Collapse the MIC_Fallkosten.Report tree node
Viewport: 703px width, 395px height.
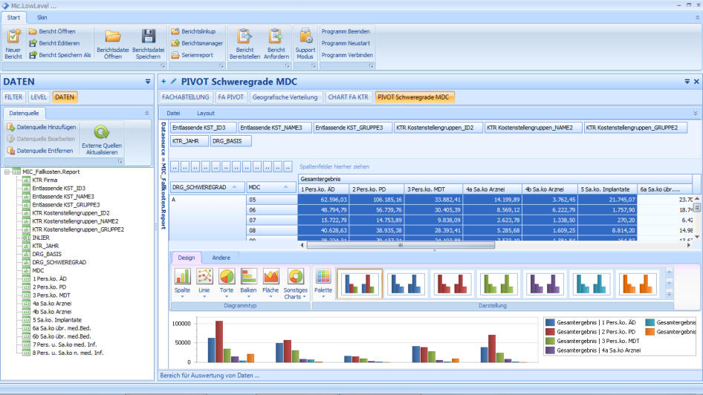(x=7, y=172)
